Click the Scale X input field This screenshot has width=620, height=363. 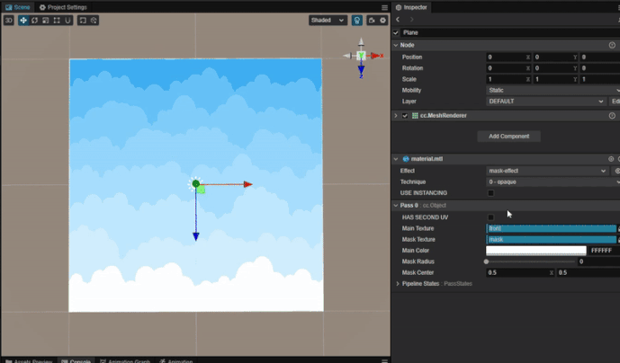[508, 79]
